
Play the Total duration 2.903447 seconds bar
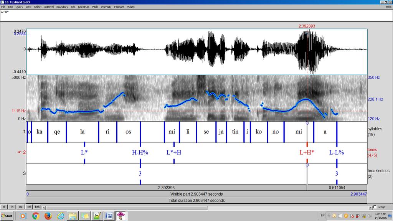click(x=196, y=200)
